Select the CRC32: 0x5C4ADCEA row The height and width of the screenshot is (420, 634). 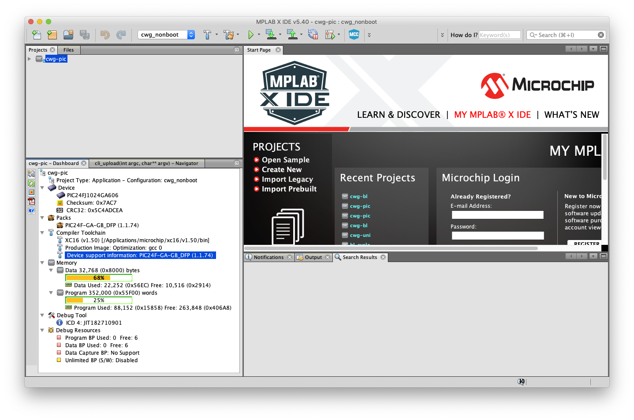[x=94, y=210]
